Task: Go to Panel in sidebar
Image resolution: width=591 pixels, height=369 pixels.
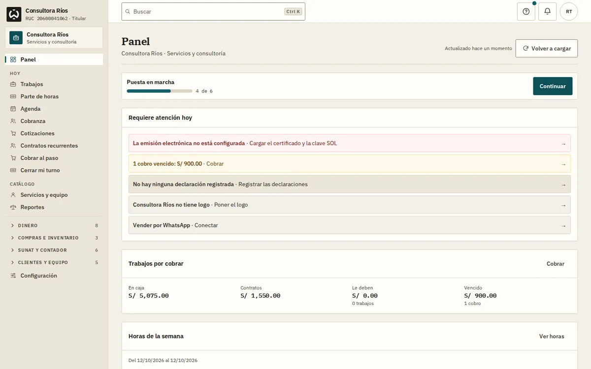Action: click(54, 60)
